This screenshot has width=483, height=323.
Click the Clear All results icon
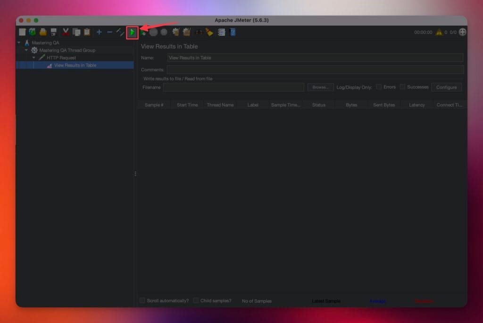[x=187, y=32]
